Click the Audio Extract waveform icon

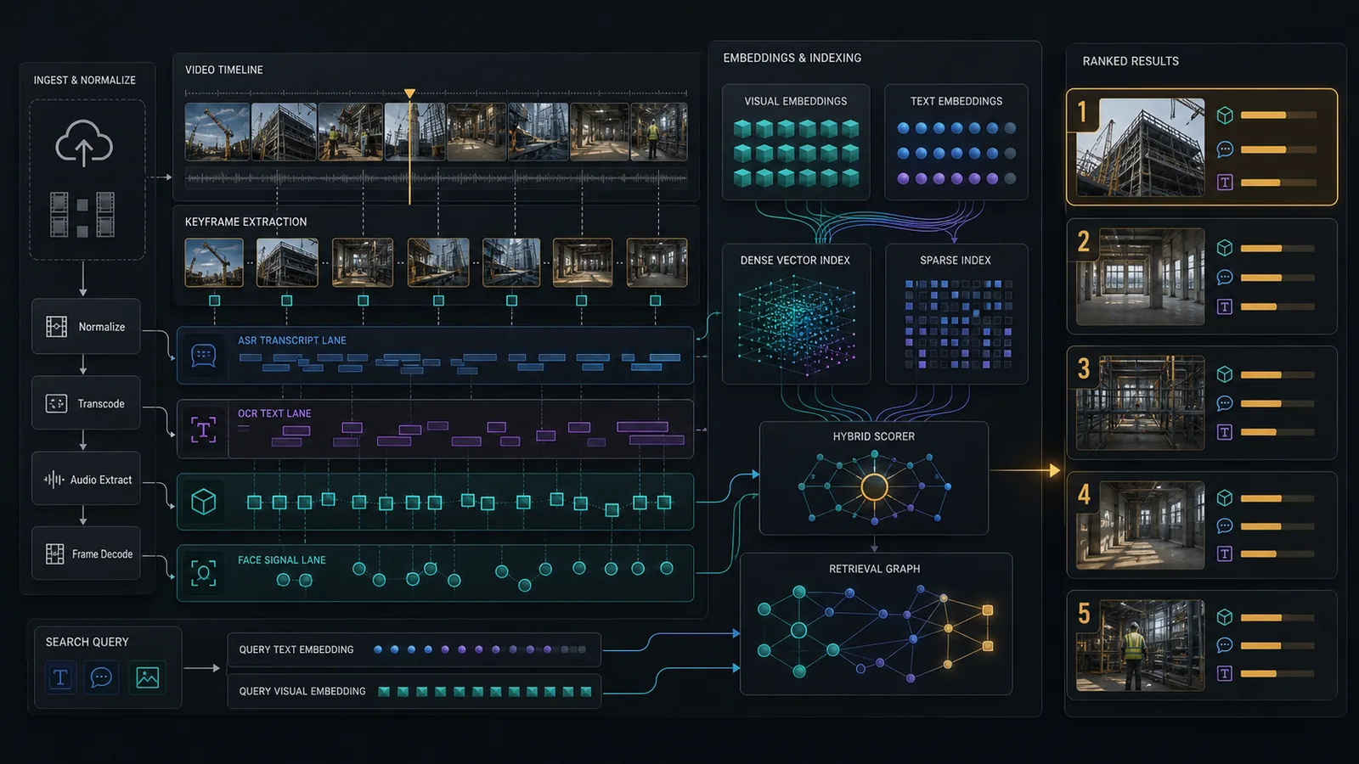[54, 480]
